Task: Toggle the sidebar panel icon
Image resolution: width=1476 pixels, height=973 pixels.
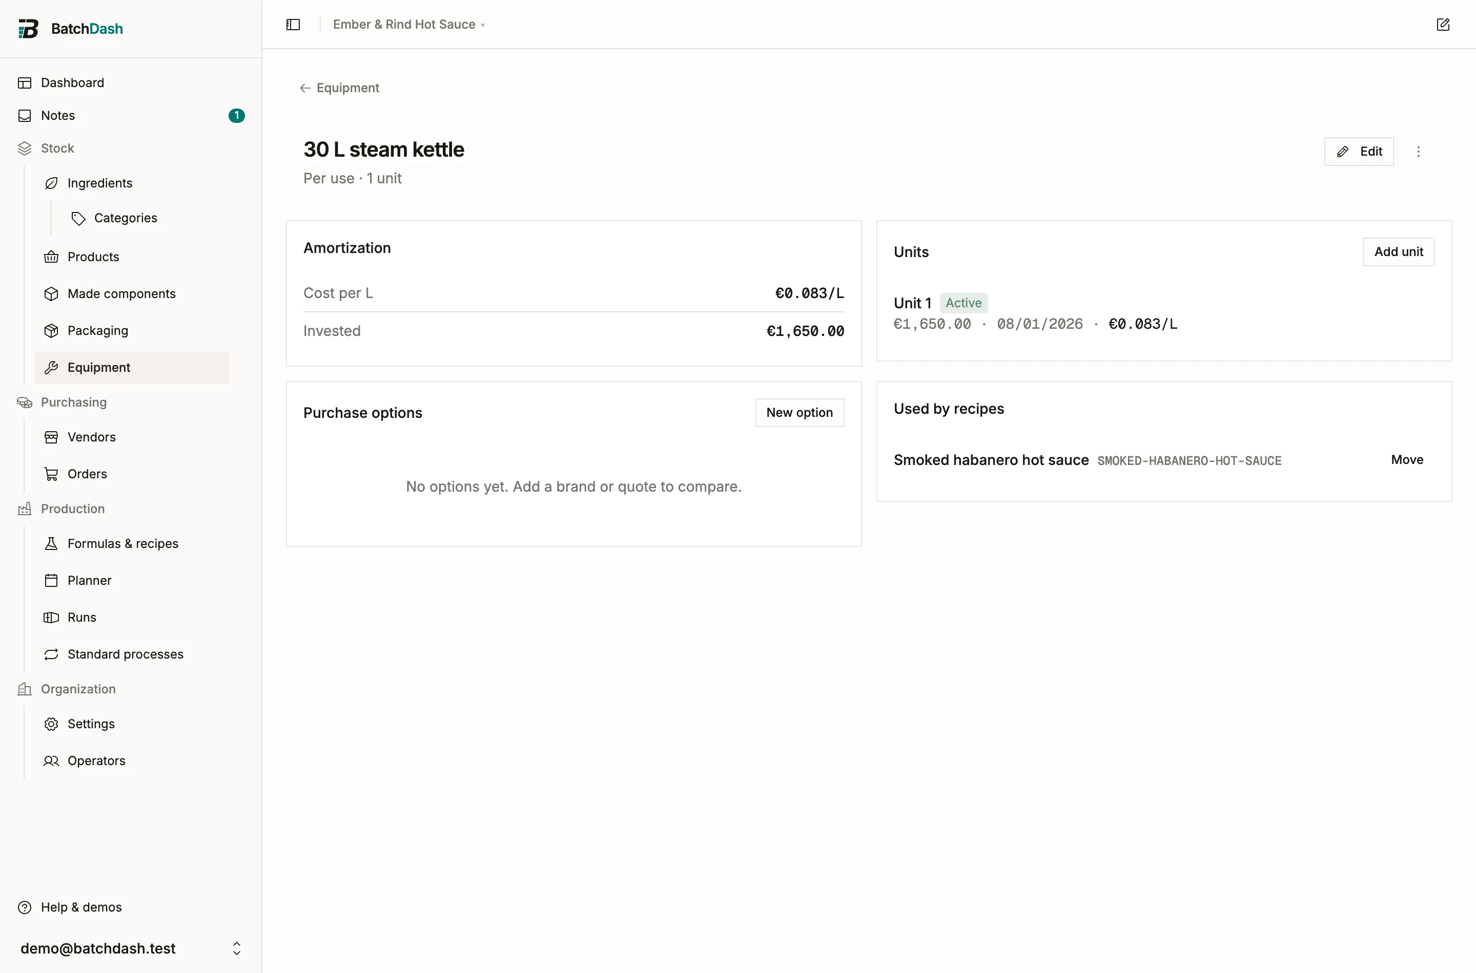Action: tap(293, 24)
